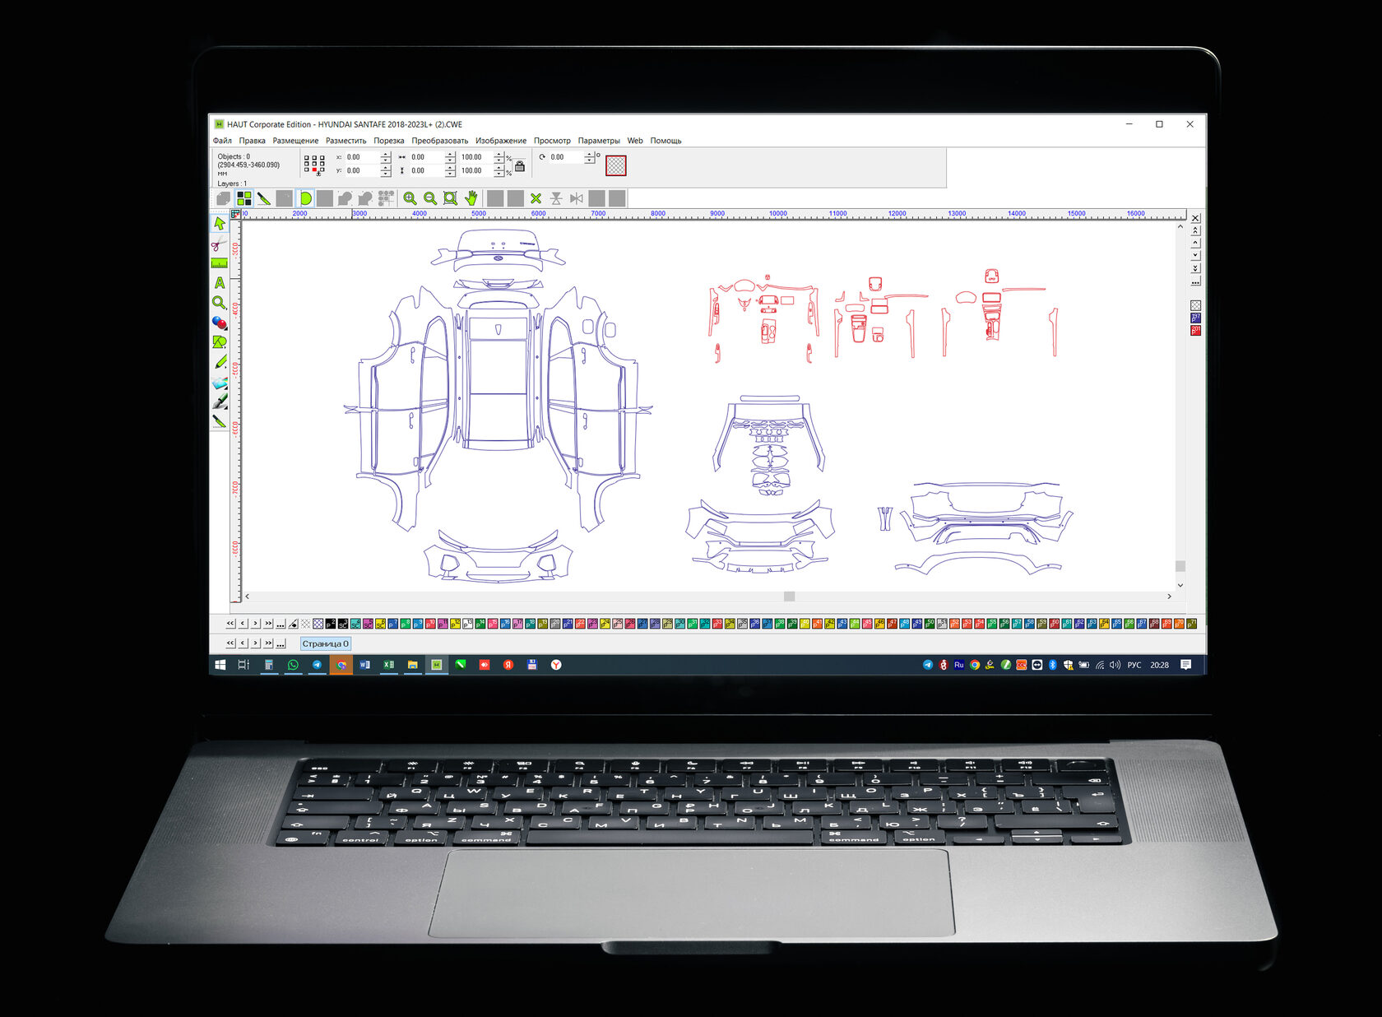Select the Страница 0 page tab
The image size is (1382, 1017).
point(325,643)
